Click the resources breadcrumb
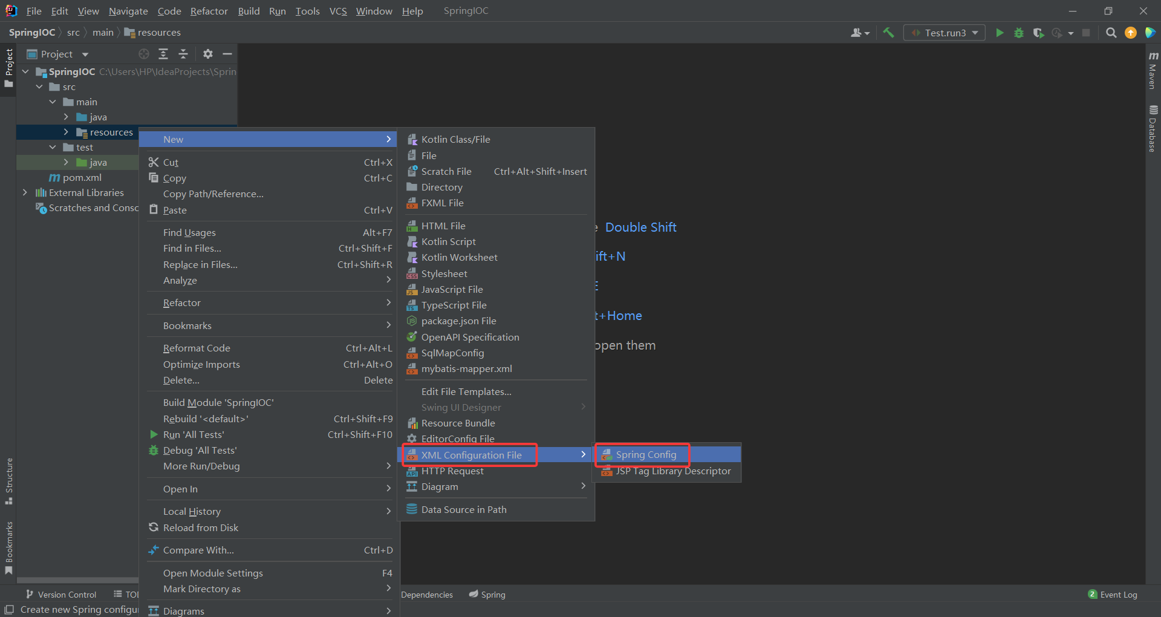Viewport: 1161px width, 617px height. (x=152, y=33)
